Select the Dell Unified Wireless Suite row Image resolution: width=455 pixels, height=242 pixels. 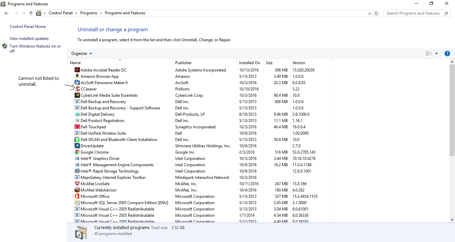pyautogui.click(x=200, y=133)
